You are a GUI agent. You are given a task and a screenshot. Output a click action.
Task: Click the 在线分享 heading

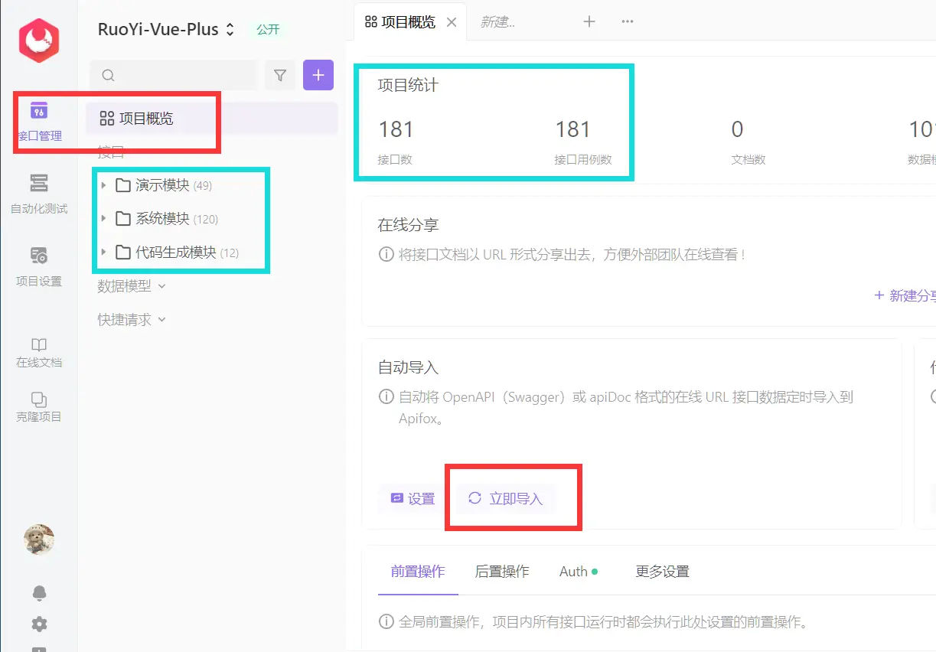[408, 226]
